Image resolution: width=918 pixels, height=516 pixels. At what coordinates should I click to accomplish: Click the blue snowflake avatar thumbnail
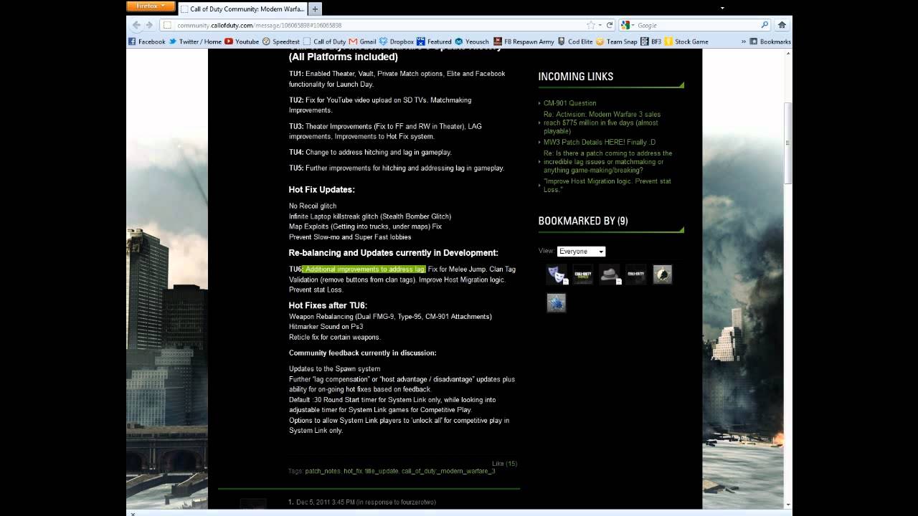[556, 302]
